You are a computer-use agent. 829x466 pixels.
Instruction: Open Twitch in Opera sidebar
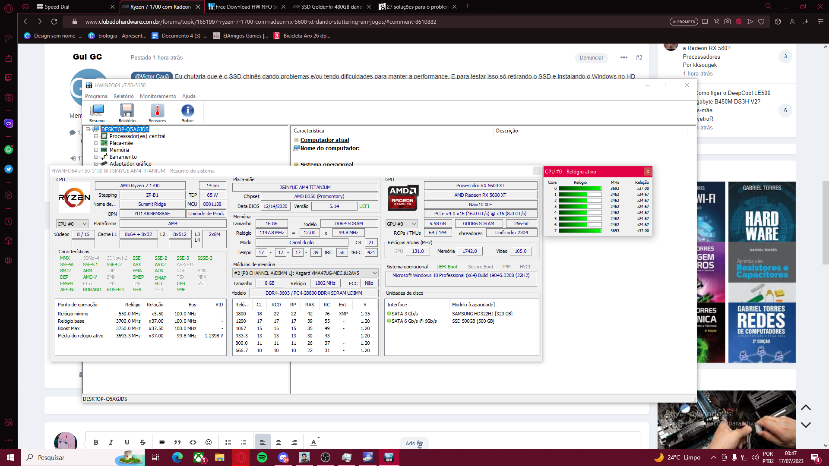coord(9,78)
